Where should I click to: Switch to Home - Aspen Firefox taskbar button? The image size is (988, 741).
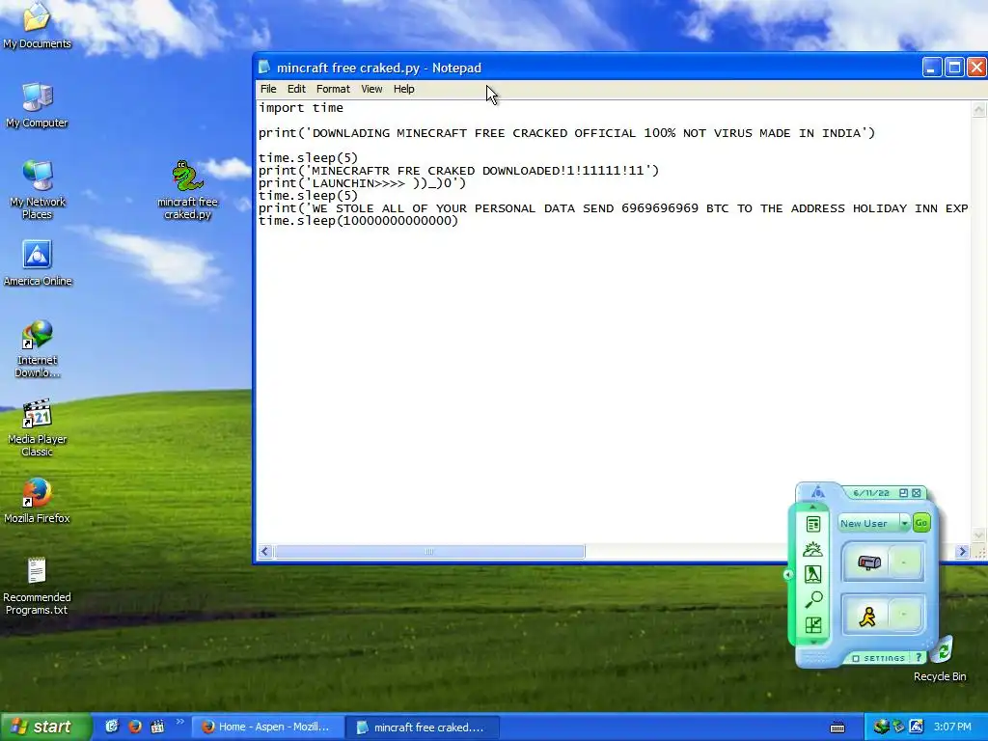(267, 727)
